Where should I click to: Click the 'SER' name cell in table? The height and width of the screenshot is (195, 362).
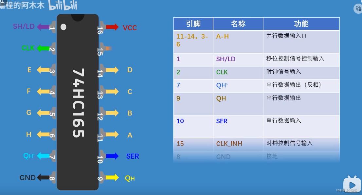(x=238, y=127)
